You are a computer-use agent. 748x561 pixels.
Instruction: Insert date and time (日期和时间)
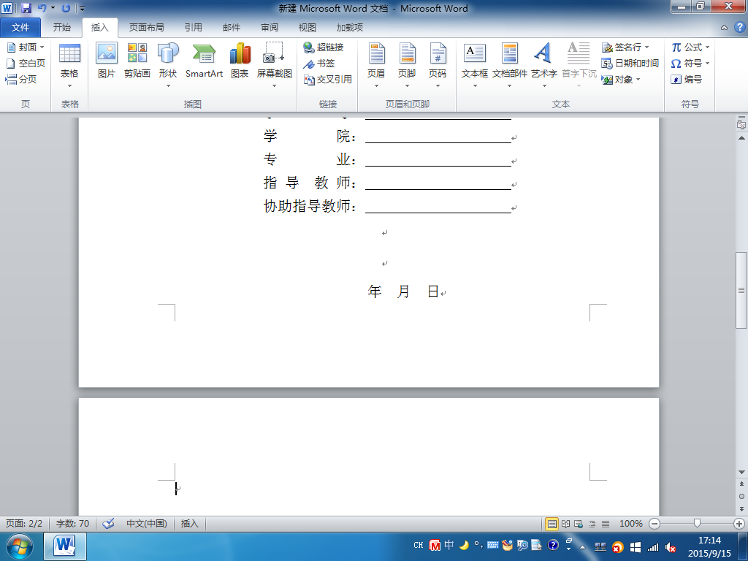pos(630,63)
